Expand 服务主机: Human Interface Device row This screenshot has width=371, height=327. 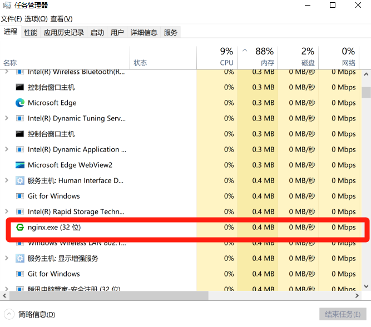7,180
